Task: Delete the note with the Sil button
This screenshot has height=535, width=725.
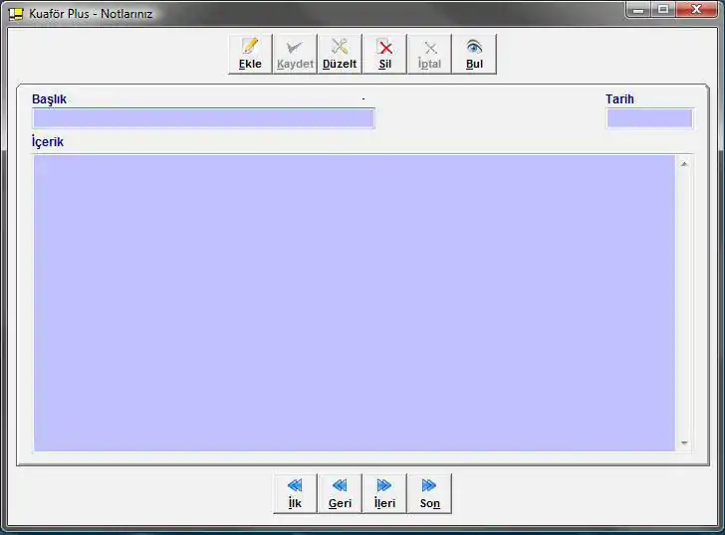Action: (x=384, y=48)
